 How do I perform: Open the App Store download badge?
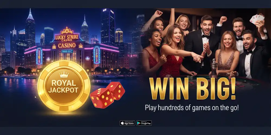[x=127, y=123]
